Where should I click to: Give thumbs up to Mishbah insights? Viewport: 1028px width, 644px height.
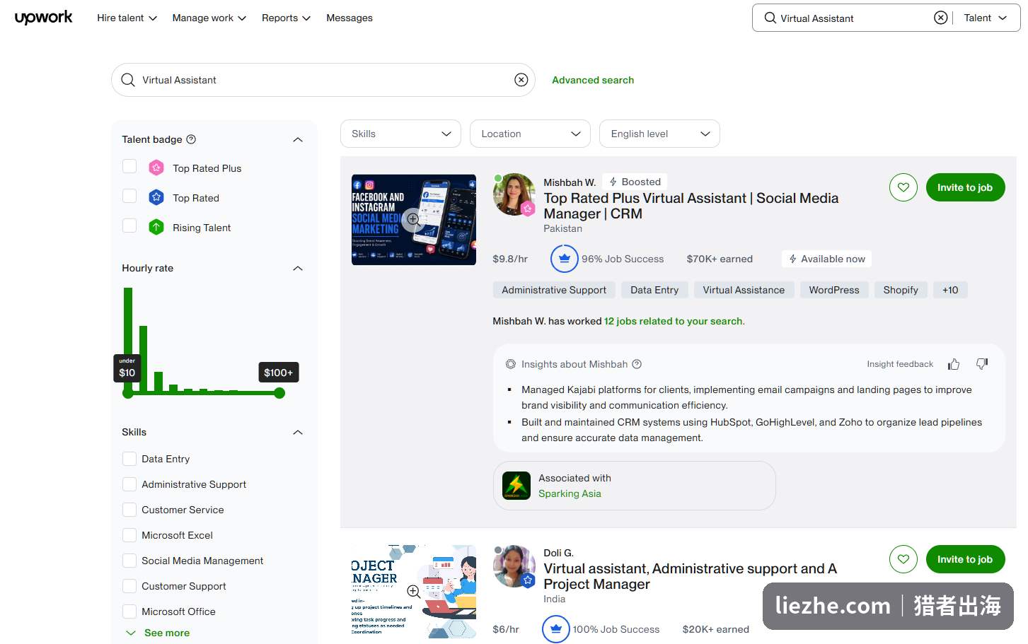coord(954,364)
